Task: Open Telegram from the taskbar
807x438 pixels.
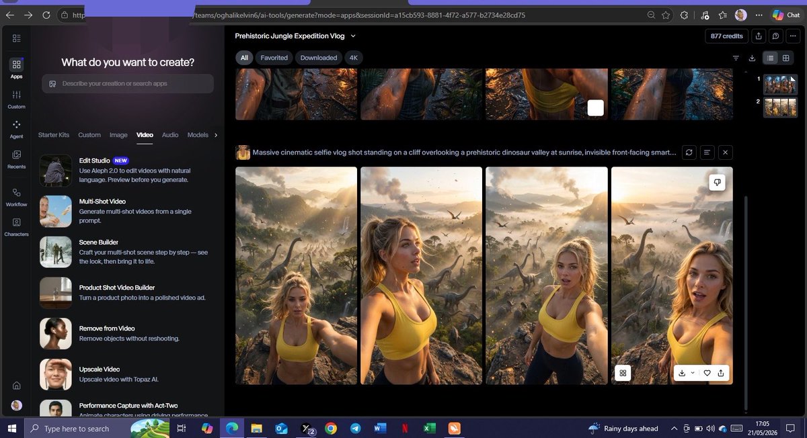Action: [x=355, y=428]
